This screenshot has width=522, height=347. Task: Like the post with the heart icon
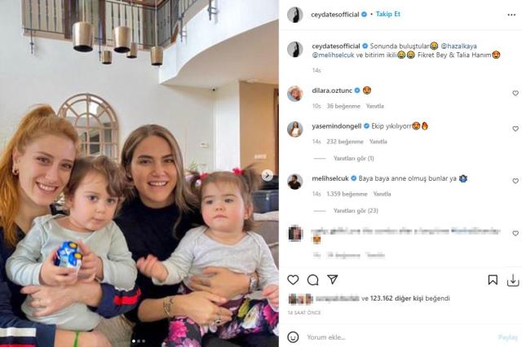tap(293, 280)
